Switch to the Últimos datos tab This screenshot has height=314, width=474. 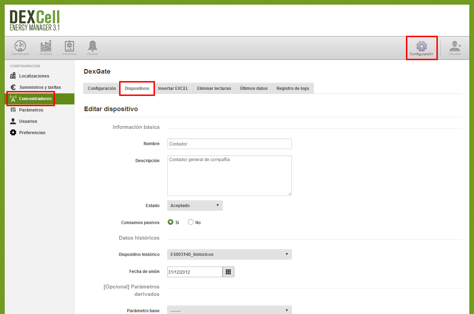(x=254, y=88)
